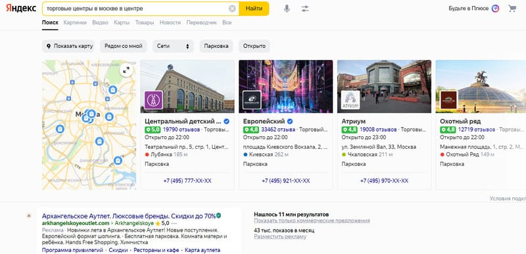Click the Атриум card title
The height and width of the screenshot is (254, 526).
click(354, 121)
